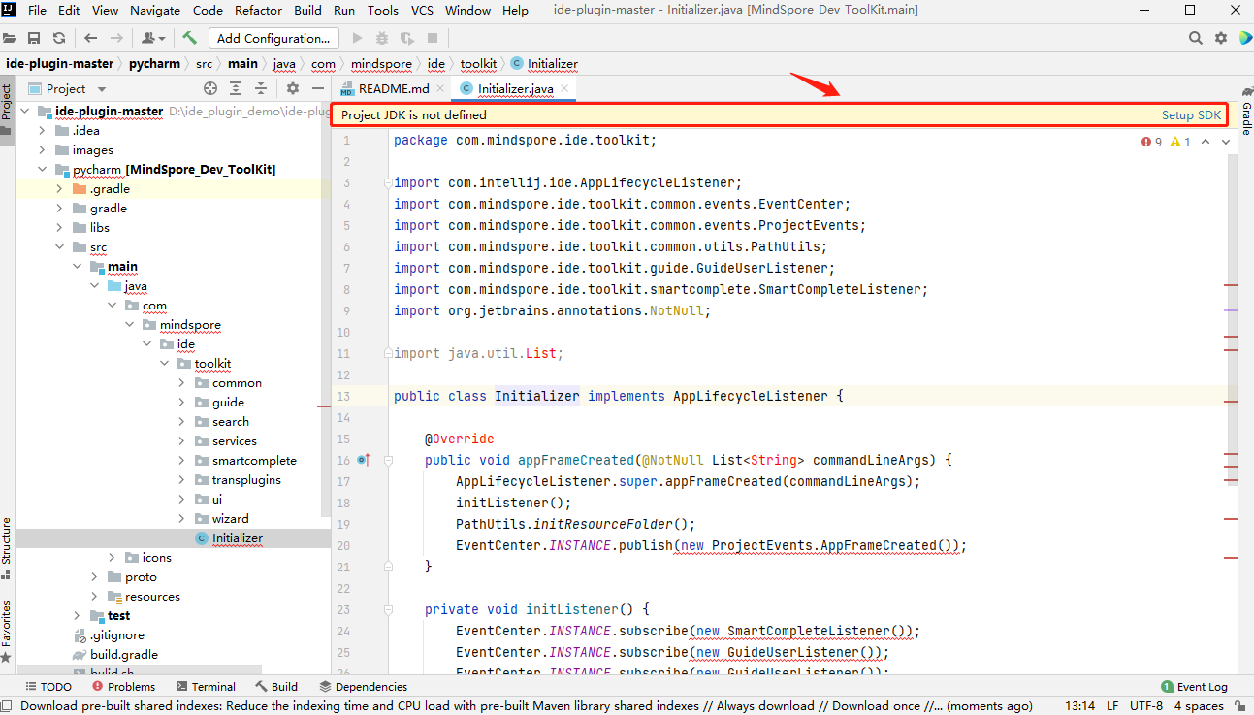1254x715 pixels.
Task: Click the Reload from disk icon
Action: pyautogui.click(x=59, y=38)
